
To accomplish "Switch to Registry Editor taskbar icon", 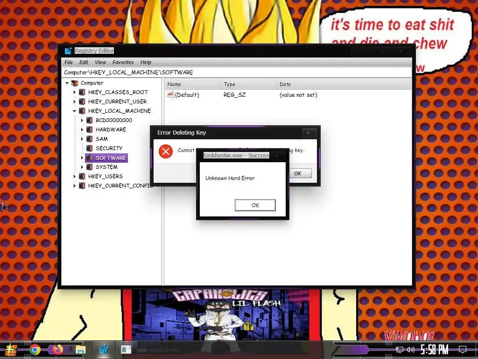I will 104,350.
